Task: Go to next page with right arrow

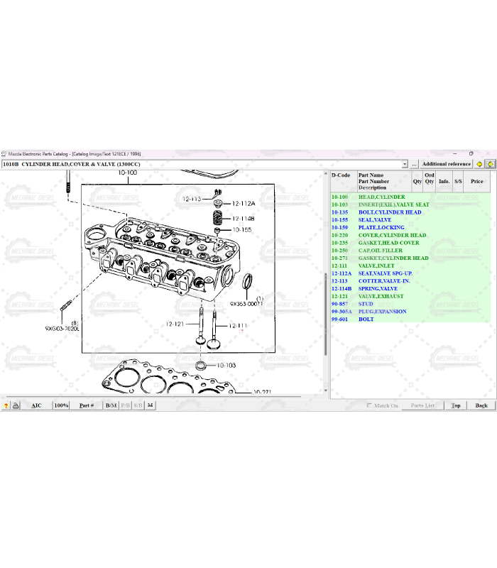Action: (x=490, y=164)
